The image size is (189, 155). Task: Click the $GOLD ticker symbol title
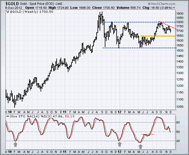[x=12, y=2]
